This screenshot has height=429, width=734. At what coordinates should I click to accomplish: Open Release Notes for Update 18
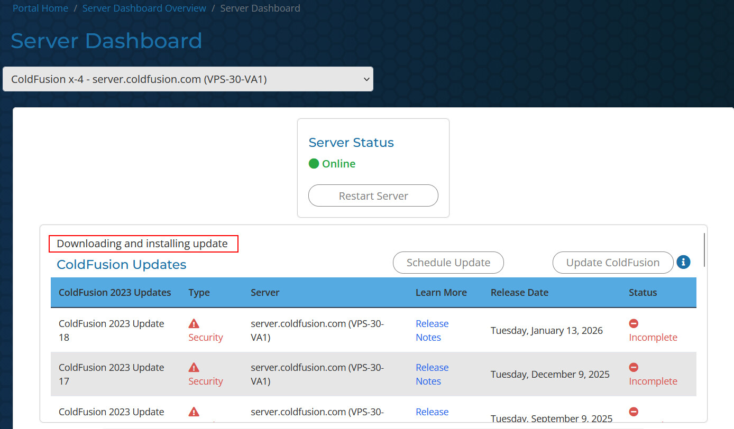click(x=432, y=330)
